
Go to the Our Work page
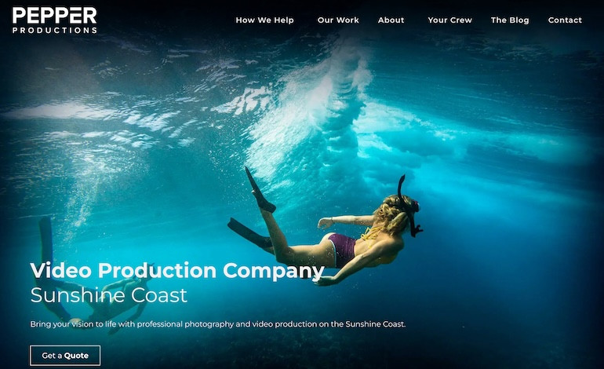pos(338,20)
